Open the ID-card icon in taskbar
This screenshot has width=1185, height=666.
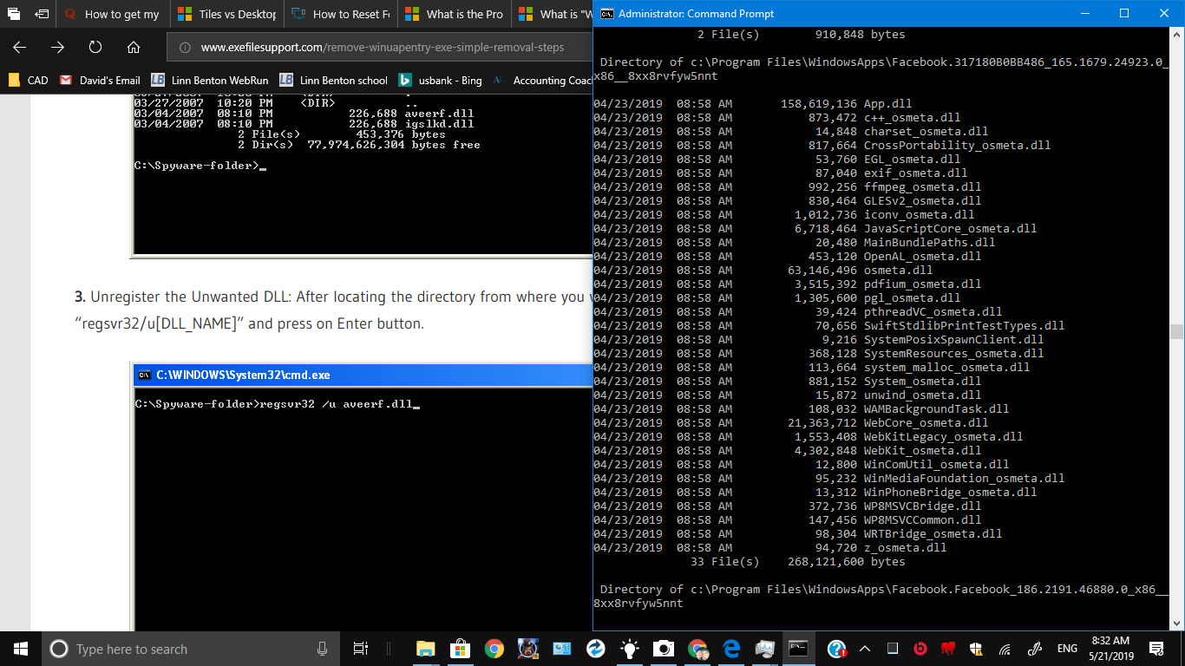coord(562,649)
